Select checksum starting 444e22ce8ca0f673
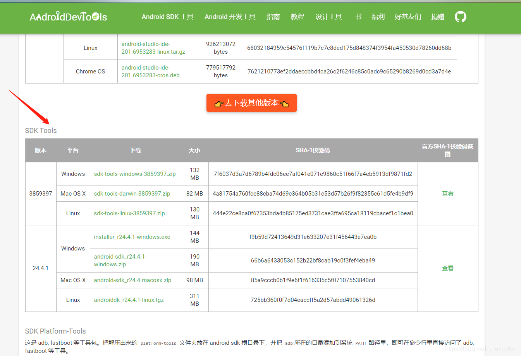521x356 pixels. click(313, 213)
